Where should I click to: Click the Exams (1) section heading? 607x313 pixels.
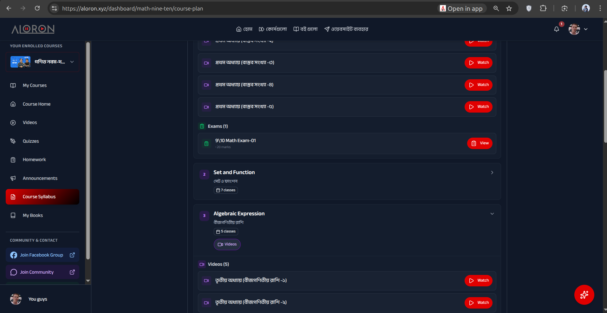point(218,126)
